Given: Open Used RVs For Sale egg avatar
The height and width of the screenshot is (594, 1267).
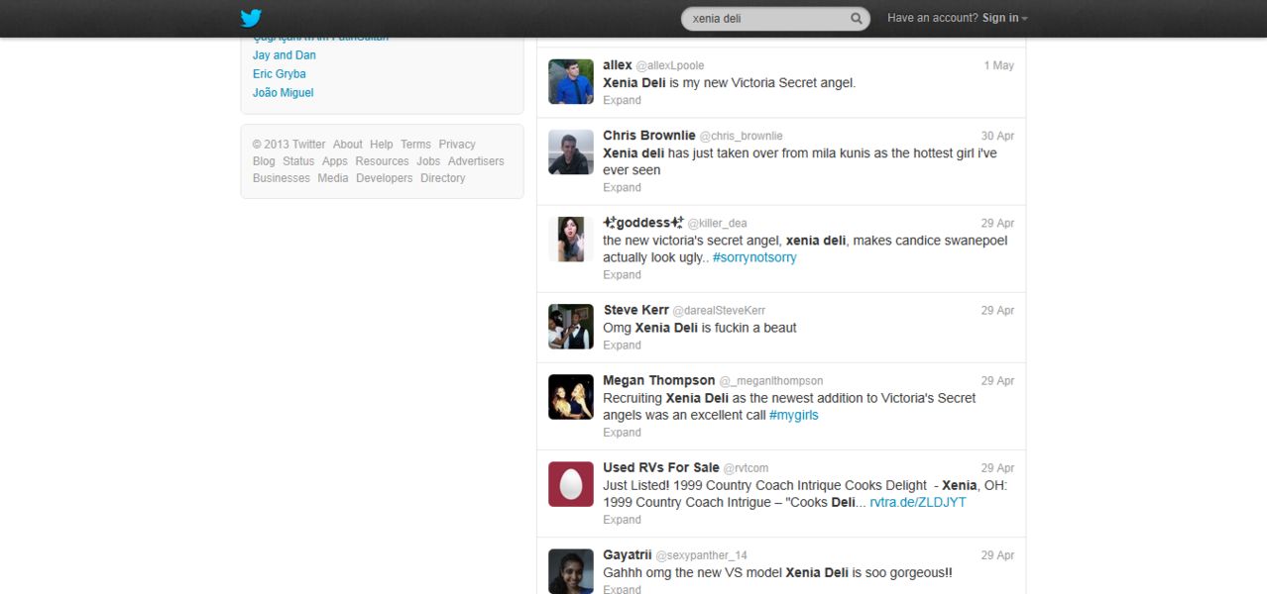Looking at the screenshot, I should point(571,483).
